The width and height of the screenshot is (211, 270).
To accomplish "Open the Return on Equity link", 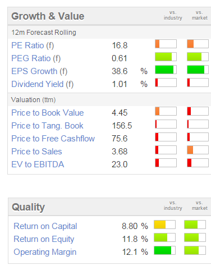I will (x=44, y=239).
